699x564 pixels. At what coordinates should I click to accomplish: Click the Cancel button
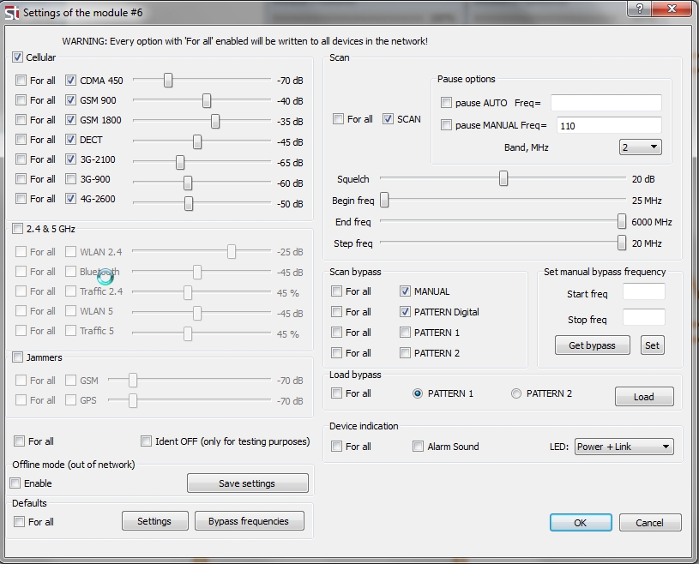tap(650, 523)
